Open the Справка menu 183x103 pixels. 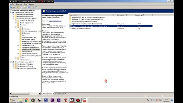click(31, 4)
